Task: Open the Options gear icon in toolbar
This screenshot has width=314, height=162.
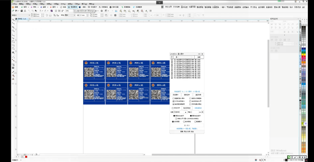Action: click(x=101, y=11)
